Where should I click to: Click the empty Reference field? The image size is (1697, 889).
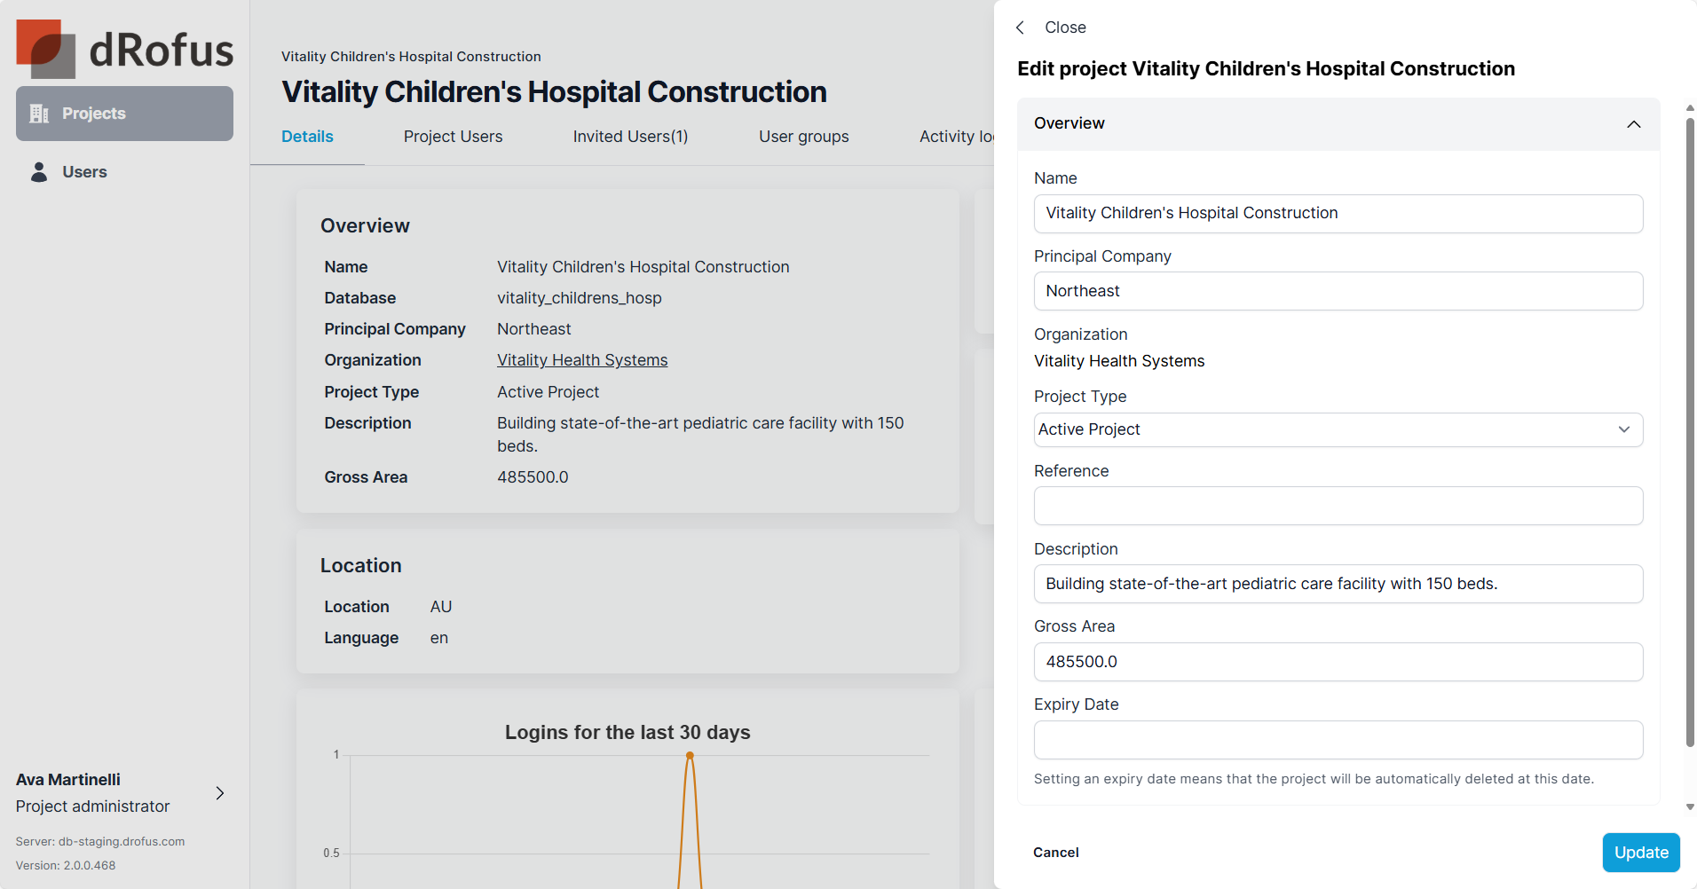click(1338, 506)
